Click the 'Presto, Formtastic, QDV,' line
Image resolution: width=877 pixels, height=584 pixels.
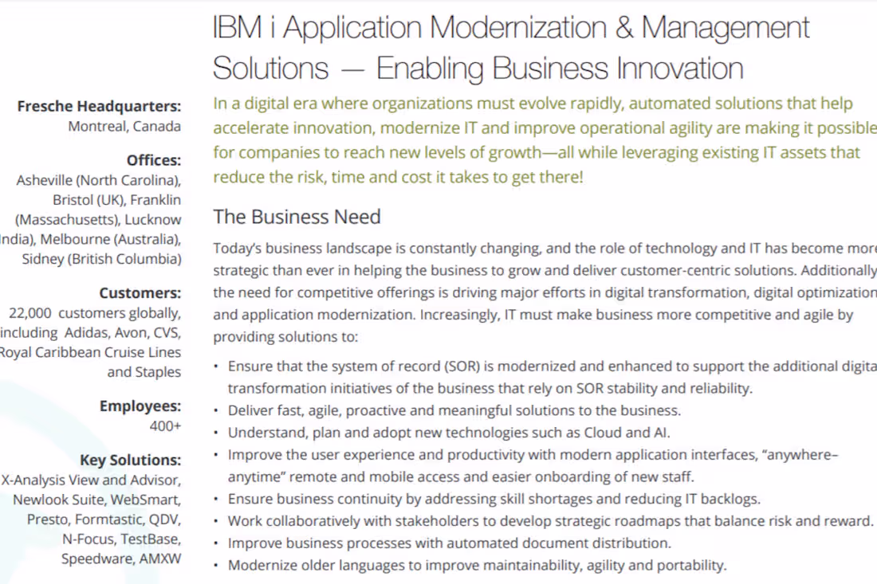pyautogui.click(x=104, y=519)
